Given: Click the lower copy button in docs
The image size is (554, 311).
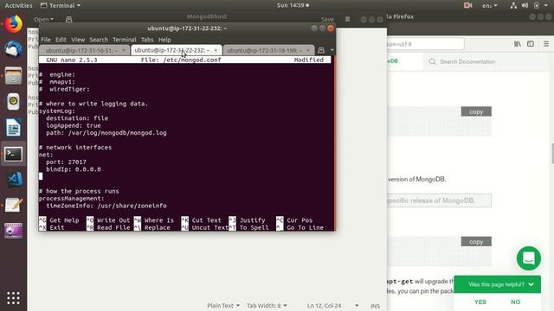Looking at the screenshot, I should [x=476, y=242].
